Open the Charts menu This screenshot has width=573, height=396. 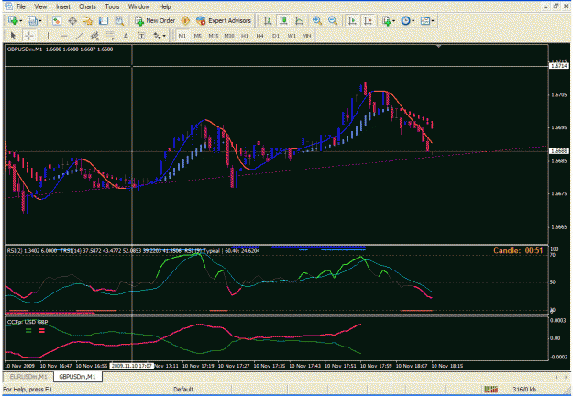pos(87,6)
